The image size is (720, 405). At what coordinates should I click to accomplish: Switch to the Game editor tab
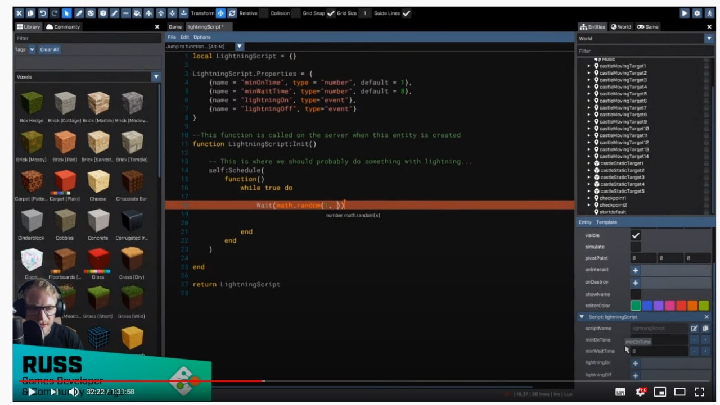pos(175,27)
